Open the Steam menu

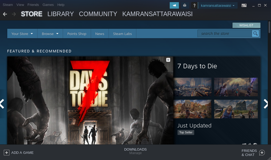pos(8,5)
